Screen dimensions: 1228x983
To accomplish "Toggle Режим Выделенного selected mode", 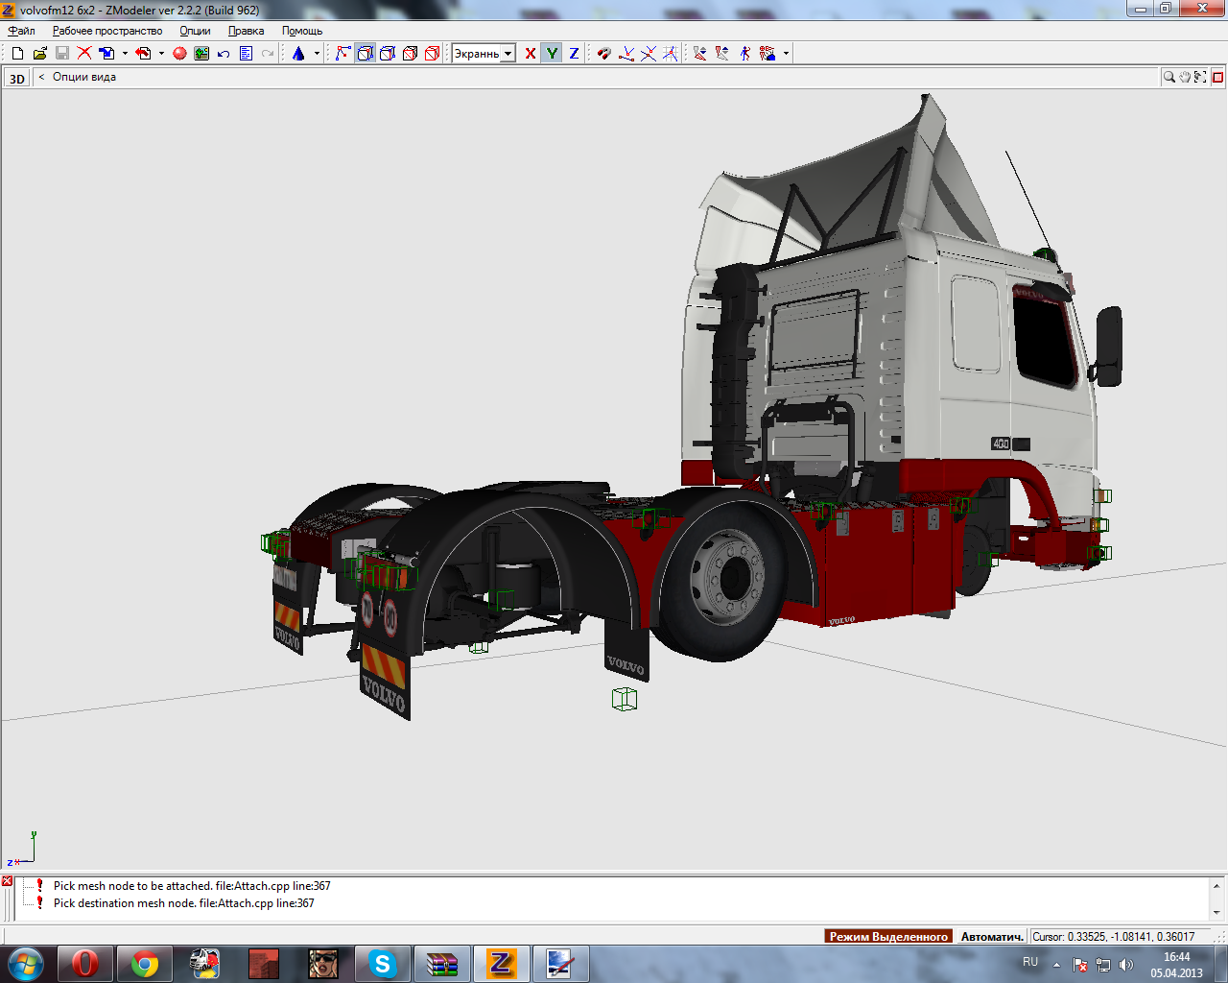I will click(888, 936).
